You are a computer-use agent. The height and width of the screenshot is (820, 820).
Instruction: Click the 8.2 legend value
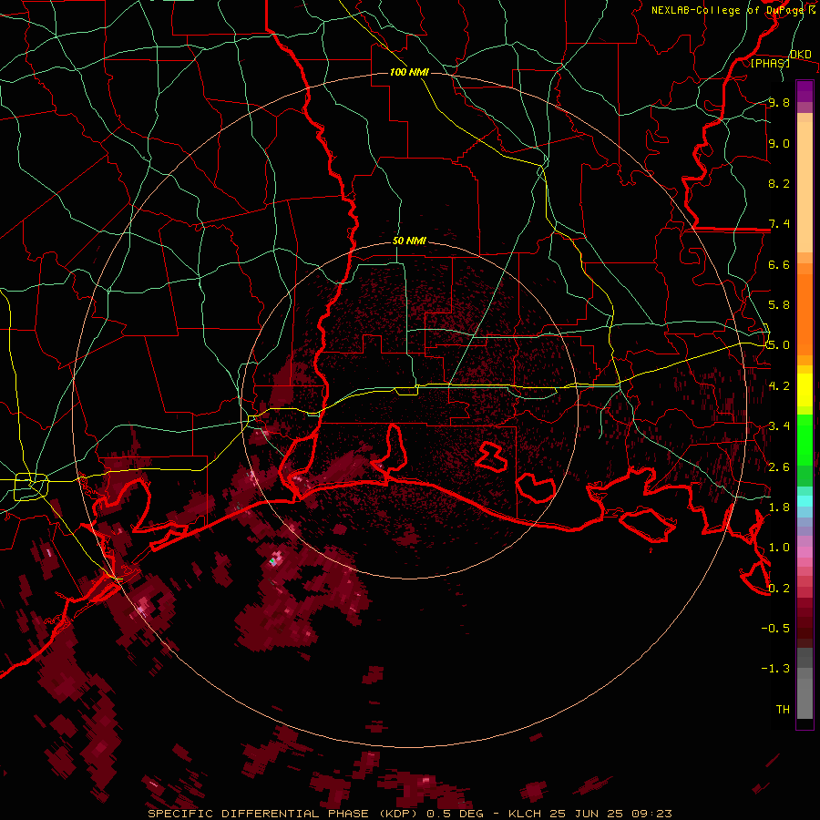779,183
